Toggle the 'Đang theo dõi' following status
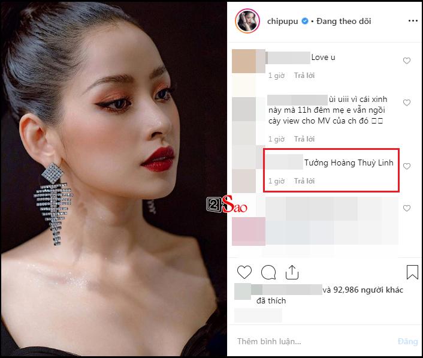Screen dimensions: 423x358 tap(344, 21)
